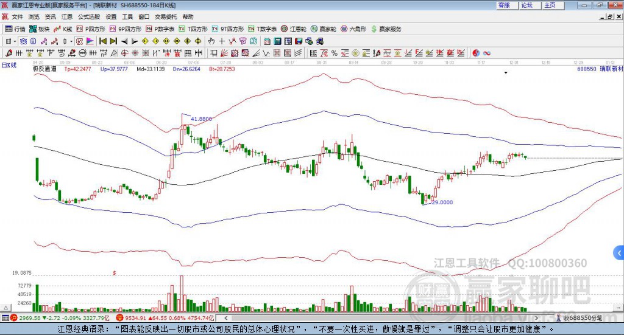Screen dimensions: 624x335
Task: Open the 江恩轮 Gann wheel
Action: [294, 29]
